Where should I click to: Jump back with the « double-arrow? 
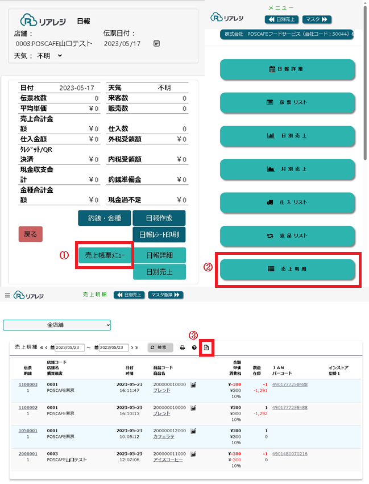42,348
